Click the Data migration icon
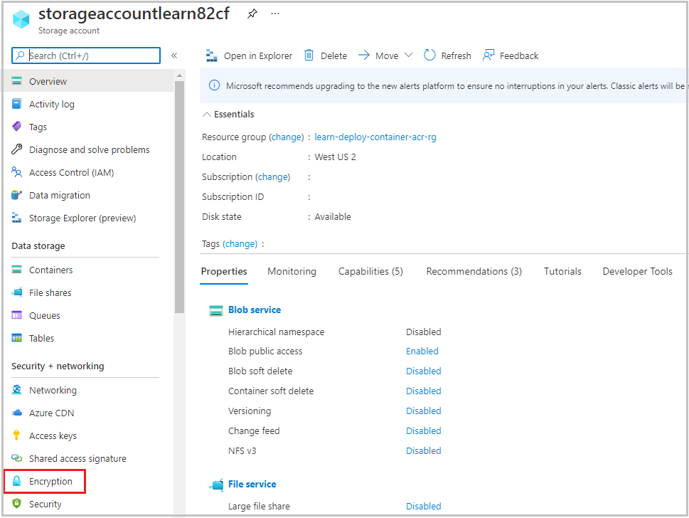 [x=16, y=195]
